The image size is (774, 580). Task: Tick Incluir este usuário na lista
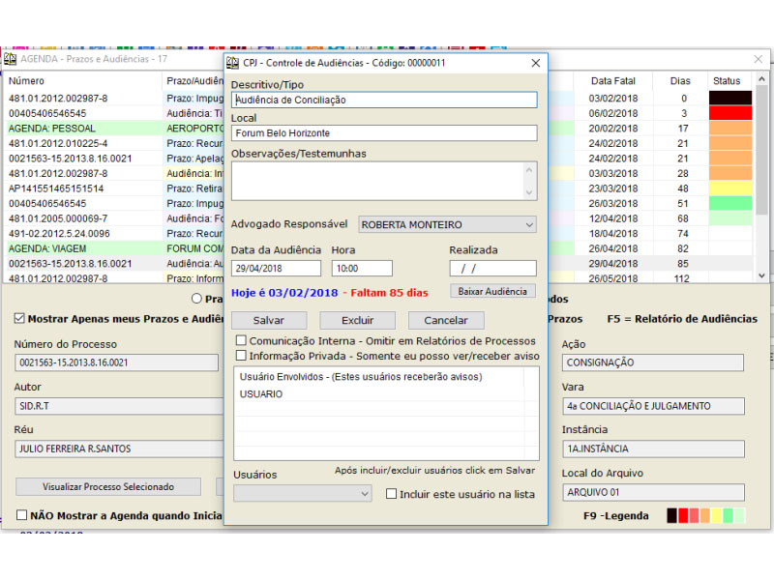point(392,494)
